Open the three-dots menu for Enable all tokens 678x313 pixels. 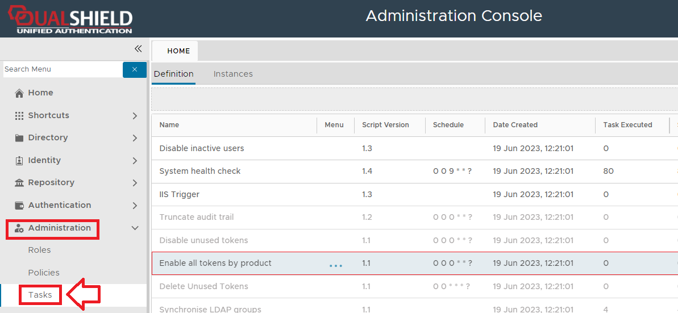(336, 265)
